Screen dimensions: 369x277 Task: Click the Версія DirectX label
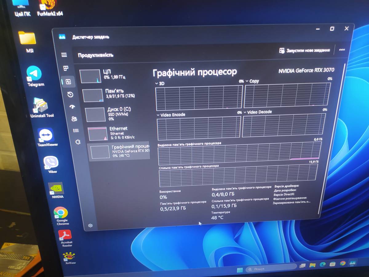tap(284, 194)
